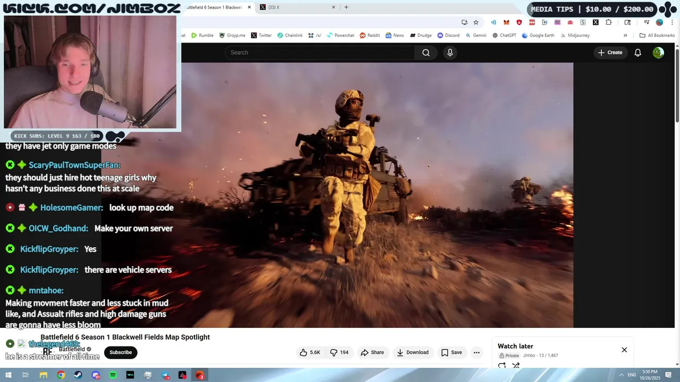Dislike the video with the thumbs down
The width and height of the screenshot is (680, 382).
[339, 352]
